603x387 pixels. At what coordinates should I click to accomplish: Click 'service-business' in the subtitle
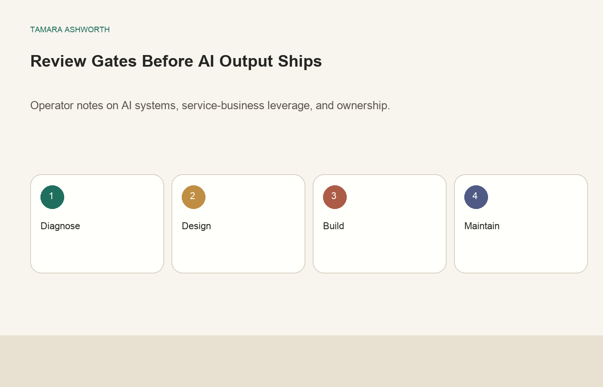pos(223,105)
